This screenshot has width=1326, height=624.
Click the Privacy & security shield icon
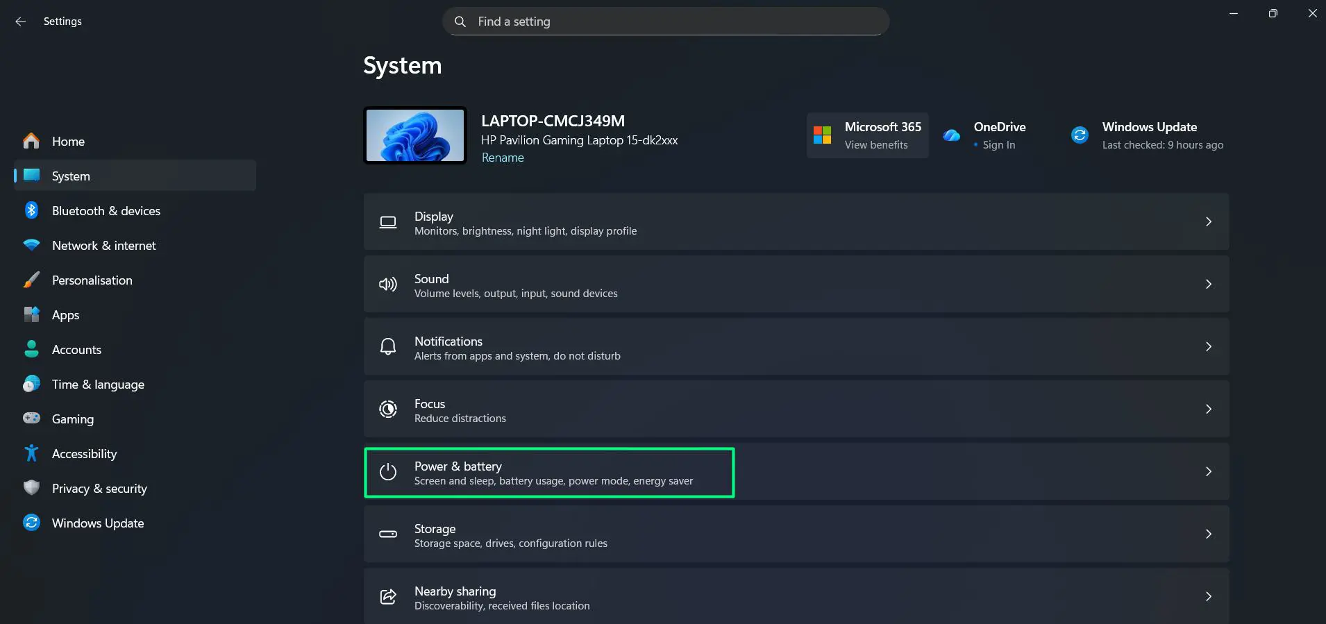point(31,488)
